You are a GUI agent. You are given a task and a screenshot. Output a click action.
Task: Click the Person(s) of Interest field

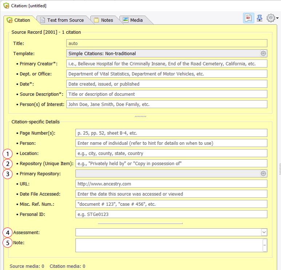click(166, 104)
